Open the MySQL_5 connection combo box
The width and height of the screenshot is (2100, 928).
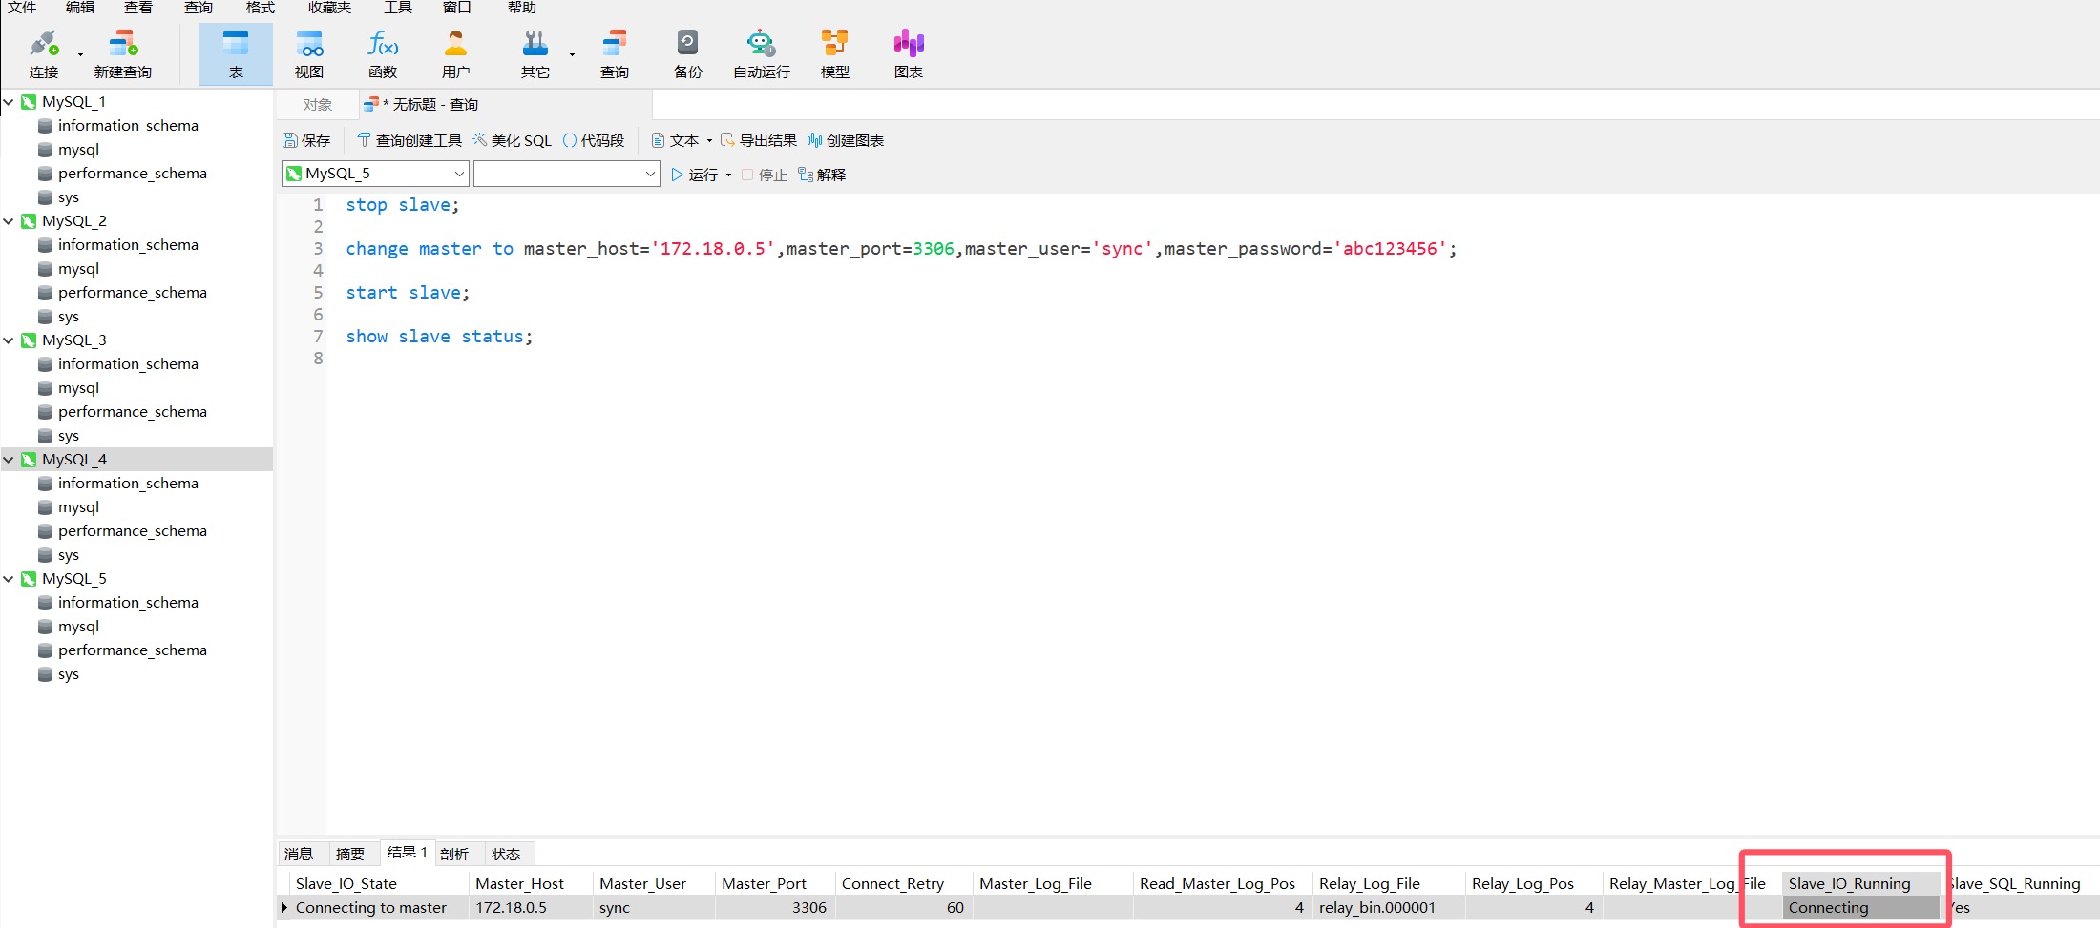[375, 174]
